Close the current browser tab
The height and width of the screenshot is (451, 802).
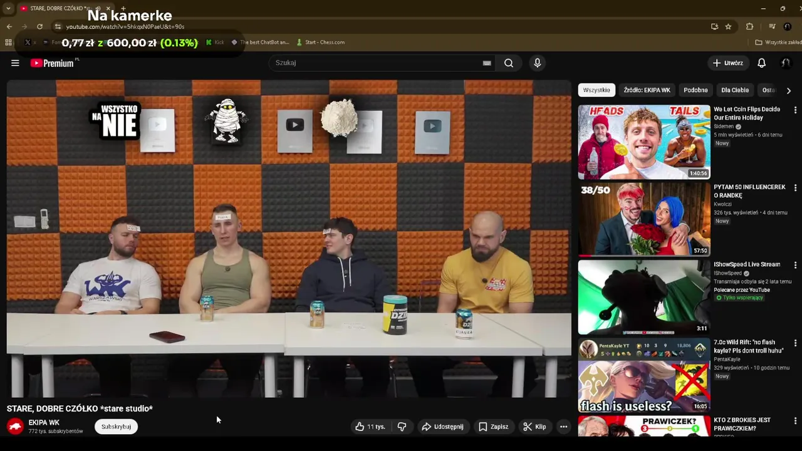[108, 8]
